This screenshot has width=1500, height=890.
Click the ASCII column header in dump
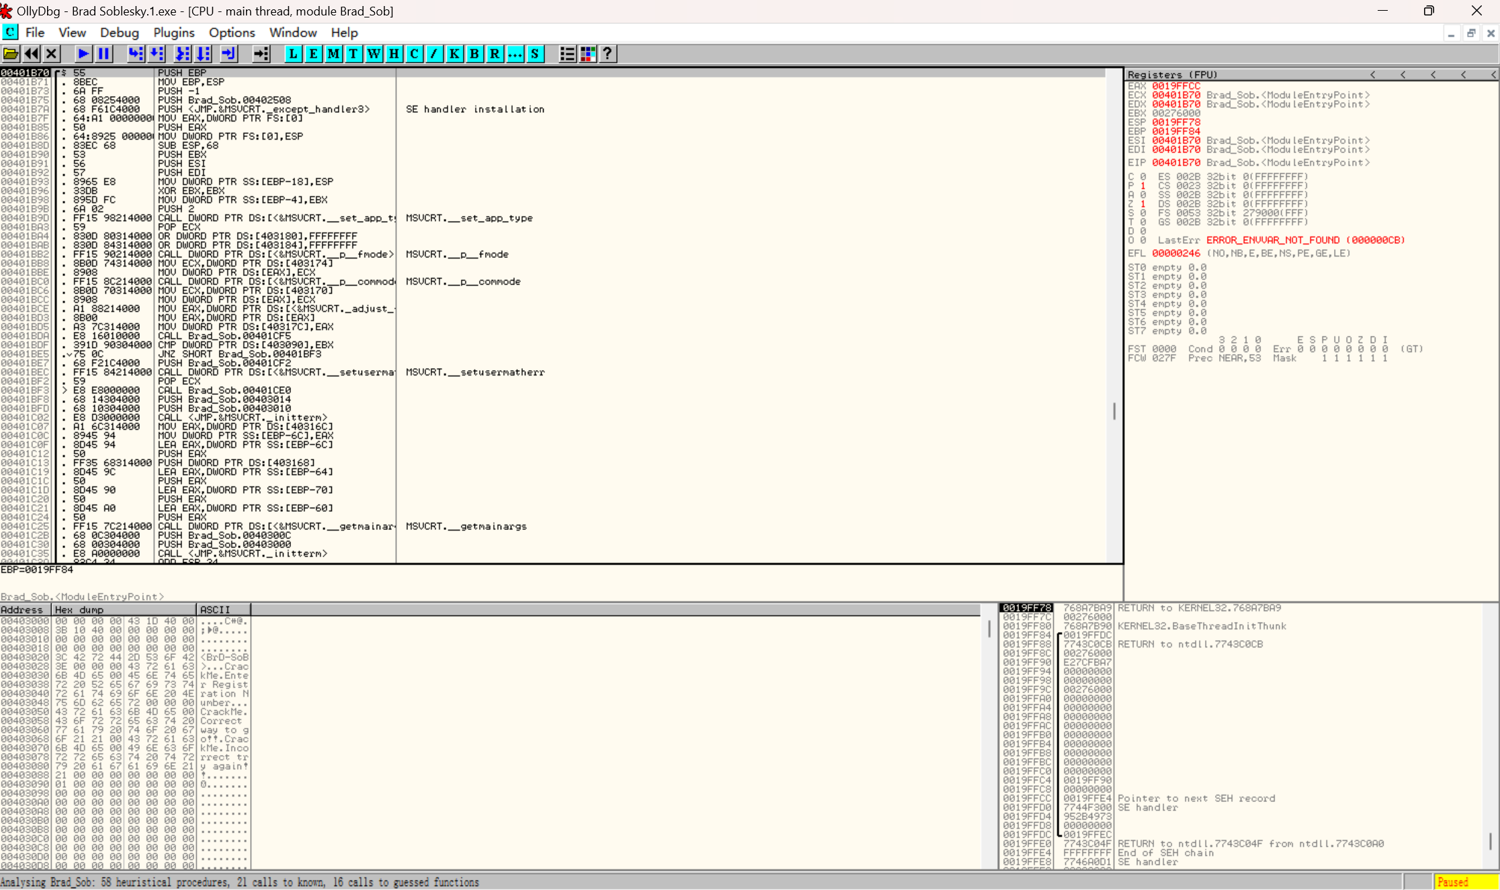click(x=223, y=610)
